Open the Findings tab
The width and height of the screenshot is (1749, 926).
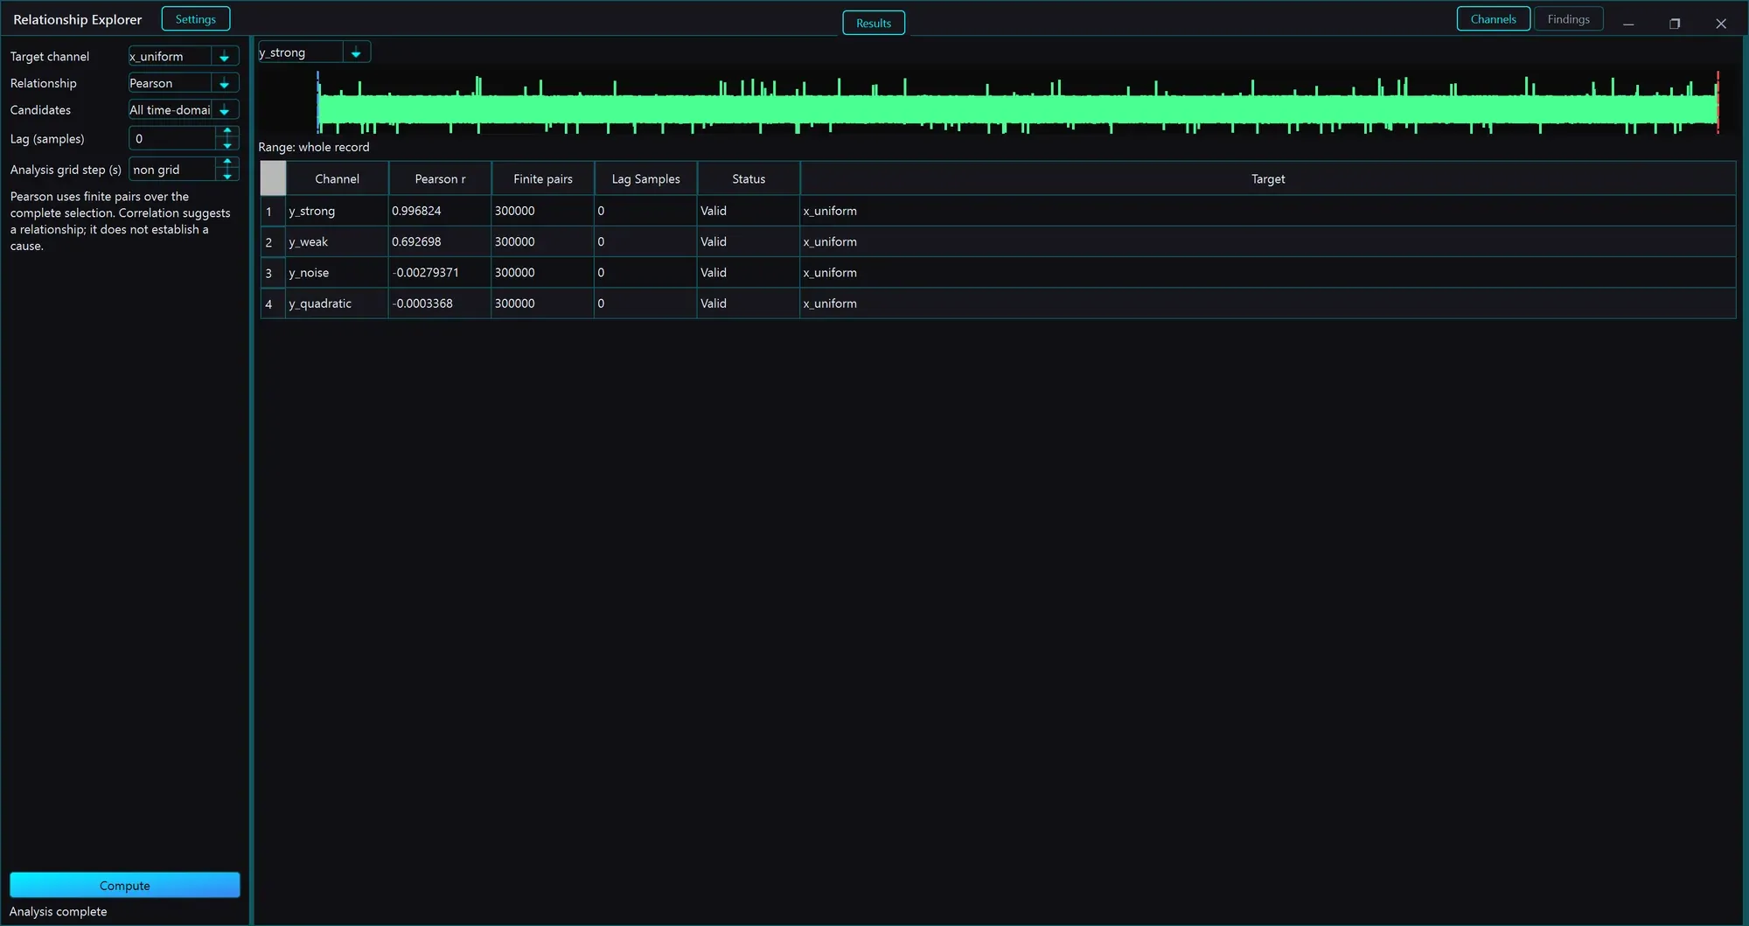point(1568,19)
